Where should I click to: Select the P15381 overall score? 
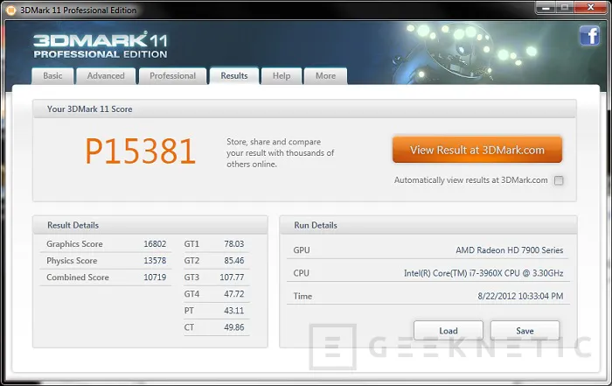[x=140, y=151]
